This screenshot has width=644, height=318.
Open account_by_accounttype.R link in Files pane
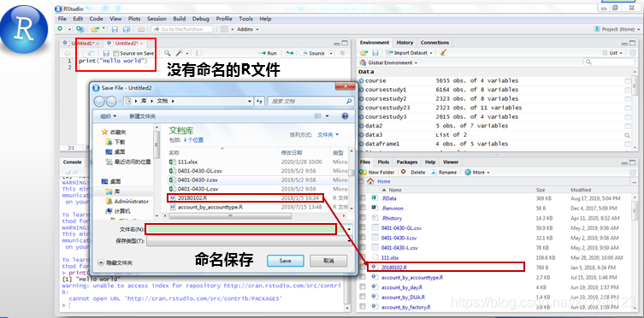412,277
